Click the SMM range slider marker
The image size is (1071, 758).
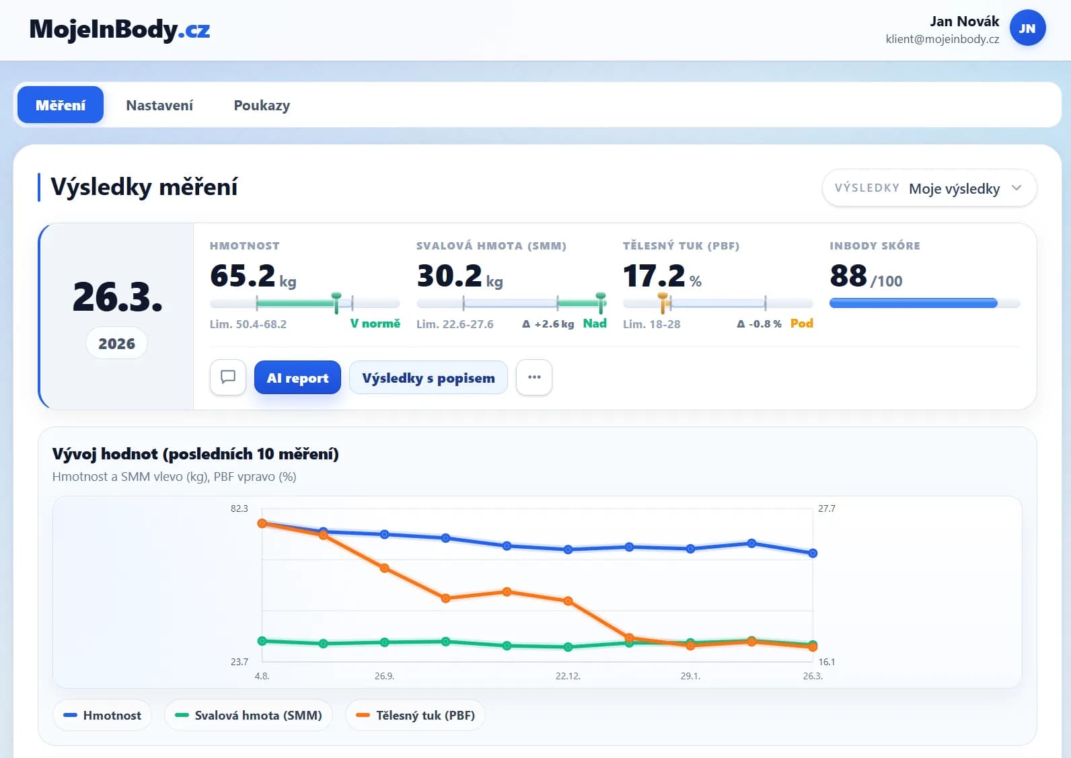pyautogui.click(x=601, y=302)
